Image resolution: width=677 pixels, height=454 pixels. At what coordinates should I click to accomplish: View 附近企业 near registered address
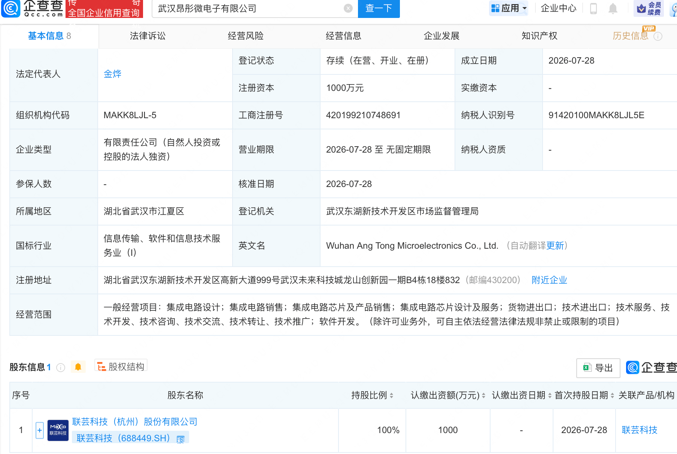[549, 280]
